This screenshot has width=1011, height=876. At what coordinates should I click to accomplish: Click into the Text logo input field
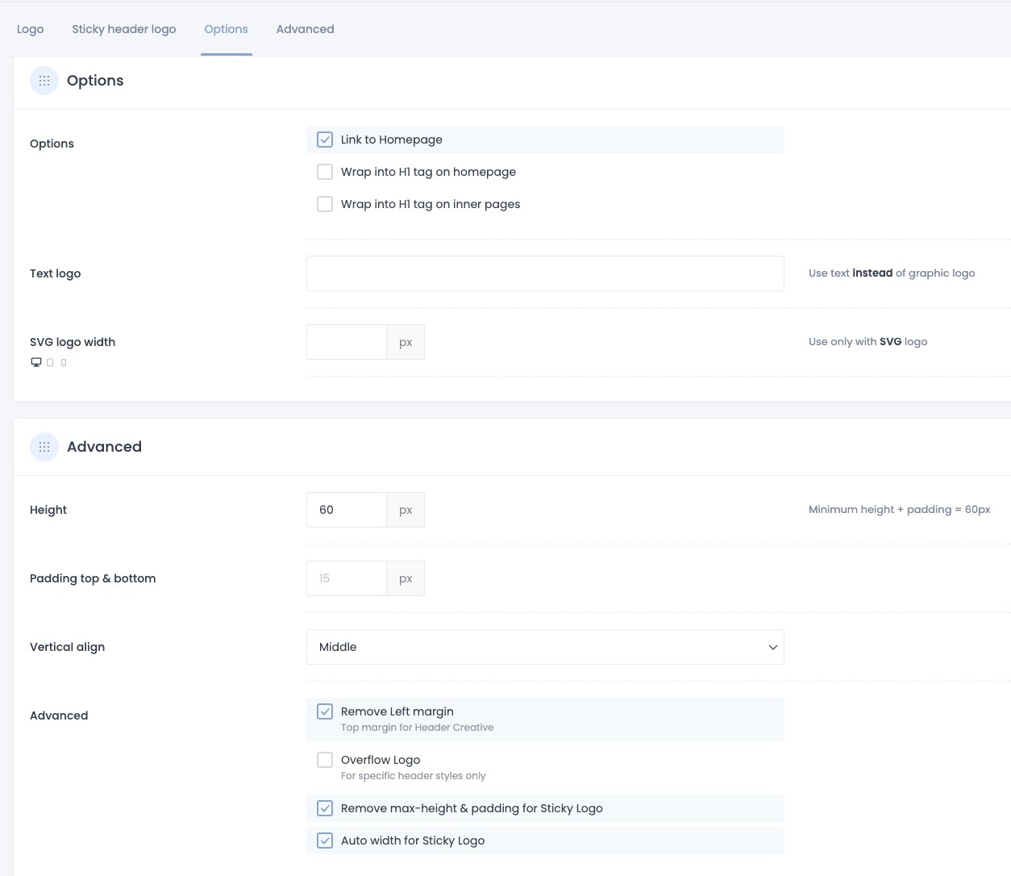point(545,273)
